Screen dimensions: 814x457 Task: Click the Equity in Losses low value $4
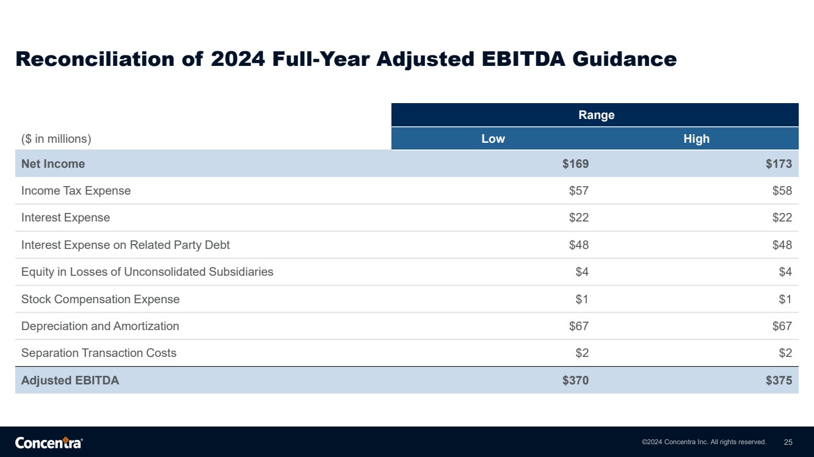click(x=582, y=272)
